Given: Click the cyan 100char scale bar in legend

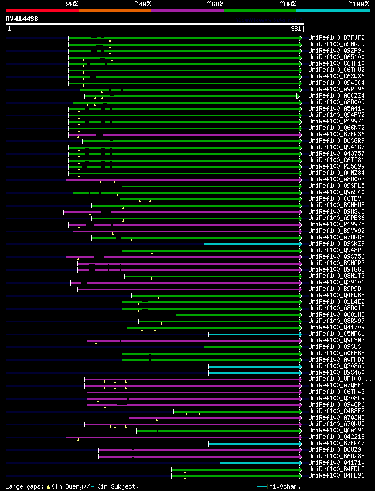Looking at the screenshot, I should pyautogui.click(x=262, y=487).
